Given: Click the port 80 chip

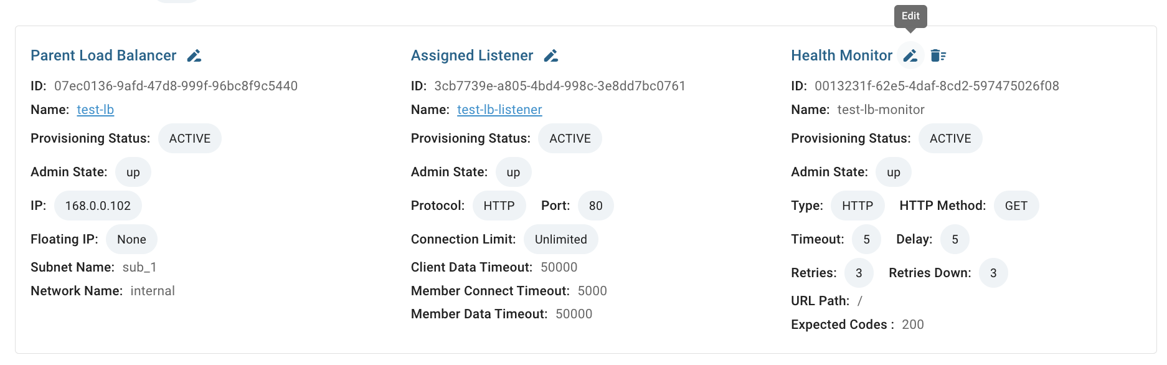Looking at the screenshot, I should (595, 206).
